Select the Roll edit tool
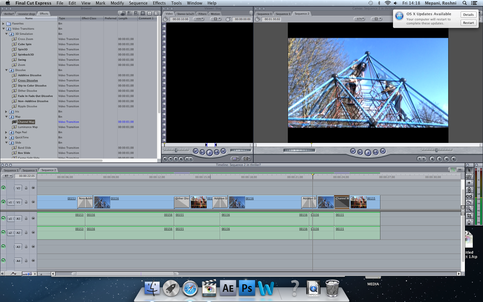 469,190
